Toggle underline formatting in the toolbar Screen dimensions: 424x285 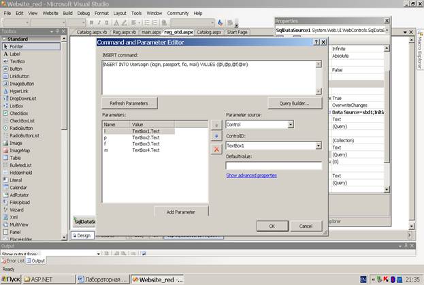point(107,22)
